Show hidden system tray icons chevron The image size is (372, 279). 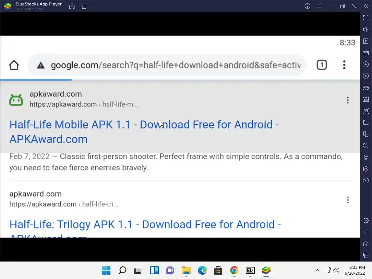tap(318, 270)
